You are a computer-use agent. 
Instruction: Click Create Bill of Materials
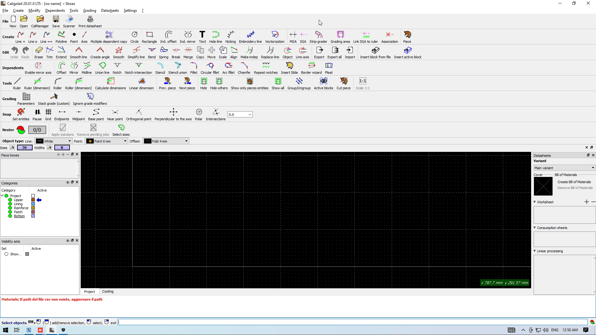pos(574,182)
